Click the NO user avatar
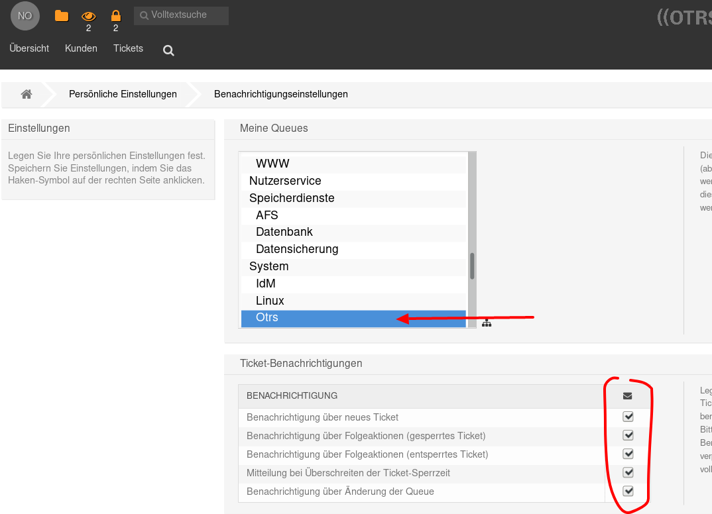The image size is (712, 514). pyautogui.click(x=25, y=16)
